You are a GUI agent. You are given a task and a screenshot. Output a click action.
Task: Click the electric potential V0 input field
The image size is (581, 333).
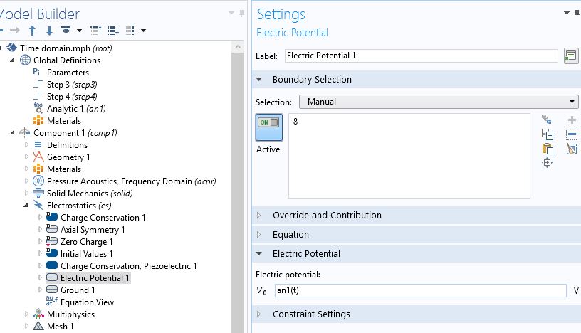420,290
